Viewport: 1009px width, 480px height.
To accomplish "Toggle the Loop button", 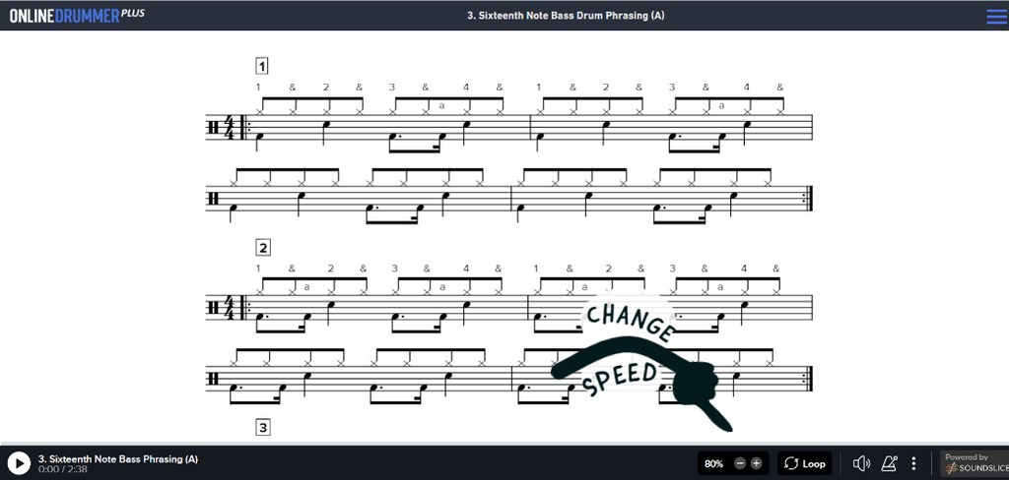I will [x=805, y=463].
